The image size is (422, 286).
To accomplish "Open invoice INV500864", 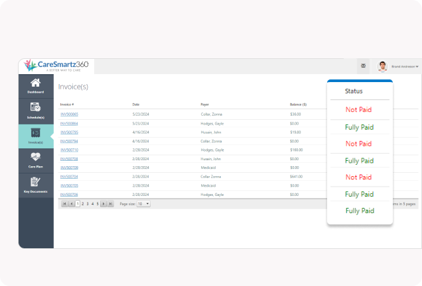I will pyautogui.click(x=69, y=124).
